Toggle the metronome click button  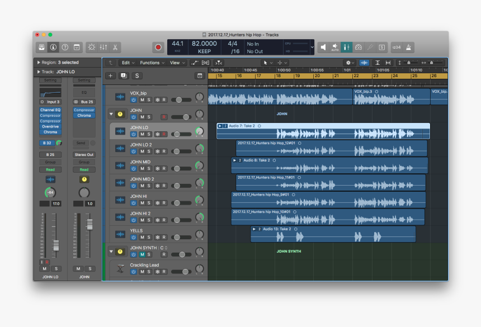pos(409,47)
